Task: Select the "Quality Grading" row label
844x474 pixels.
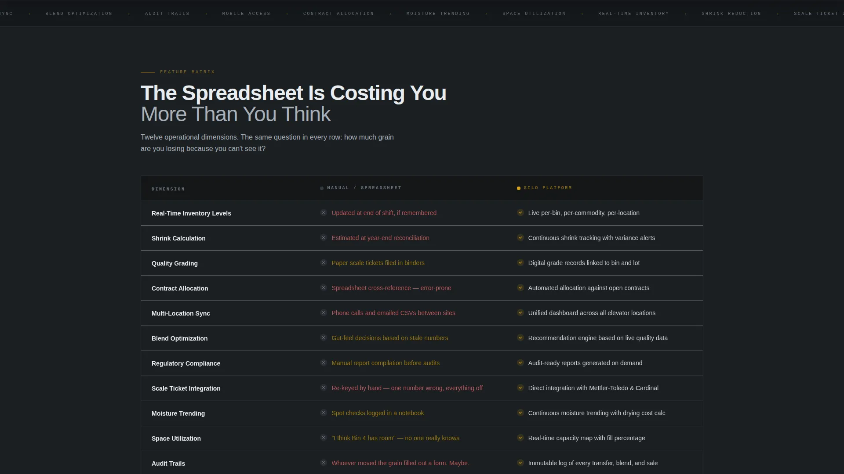Action: [x=175, y=263]
